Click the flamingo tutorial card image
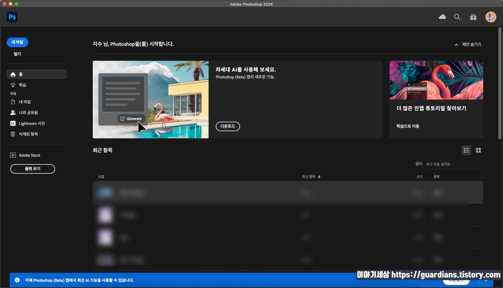Image resolution: width=503 pixels, height=288 pixels. click(x=436, y=80)
